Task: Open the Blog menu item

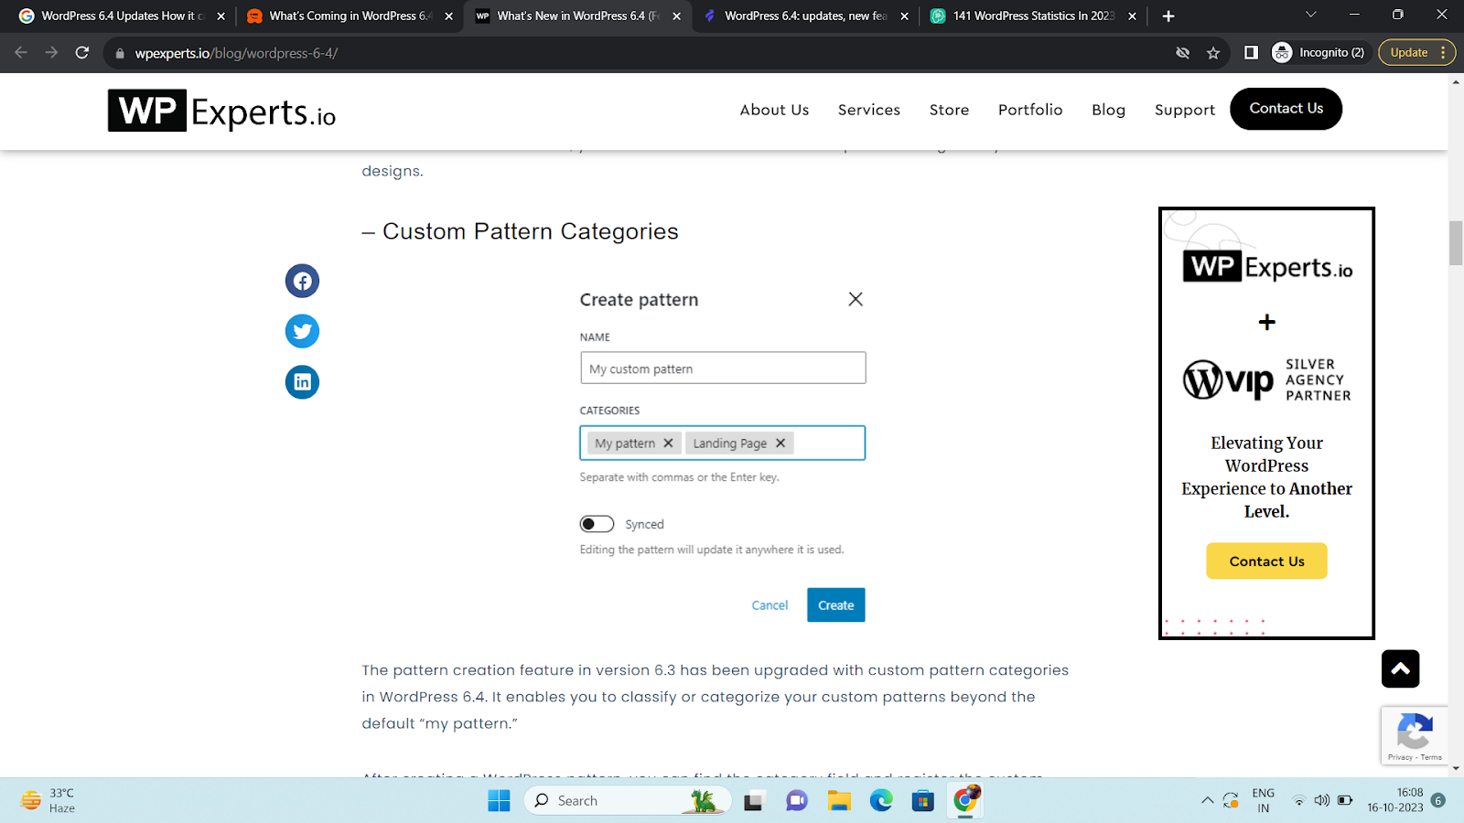Action: 1109,110
